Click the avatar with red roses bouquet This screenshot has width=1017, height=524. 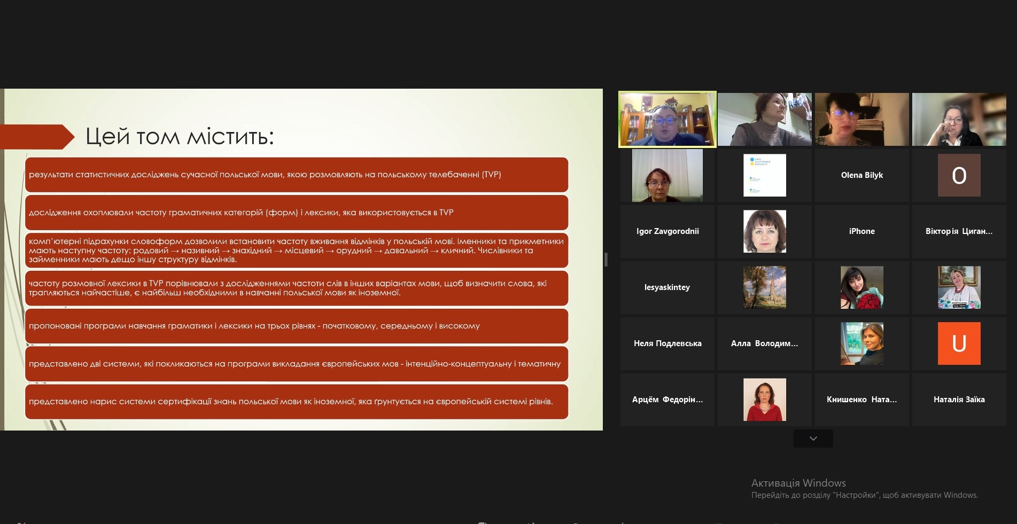pos(861,287)
